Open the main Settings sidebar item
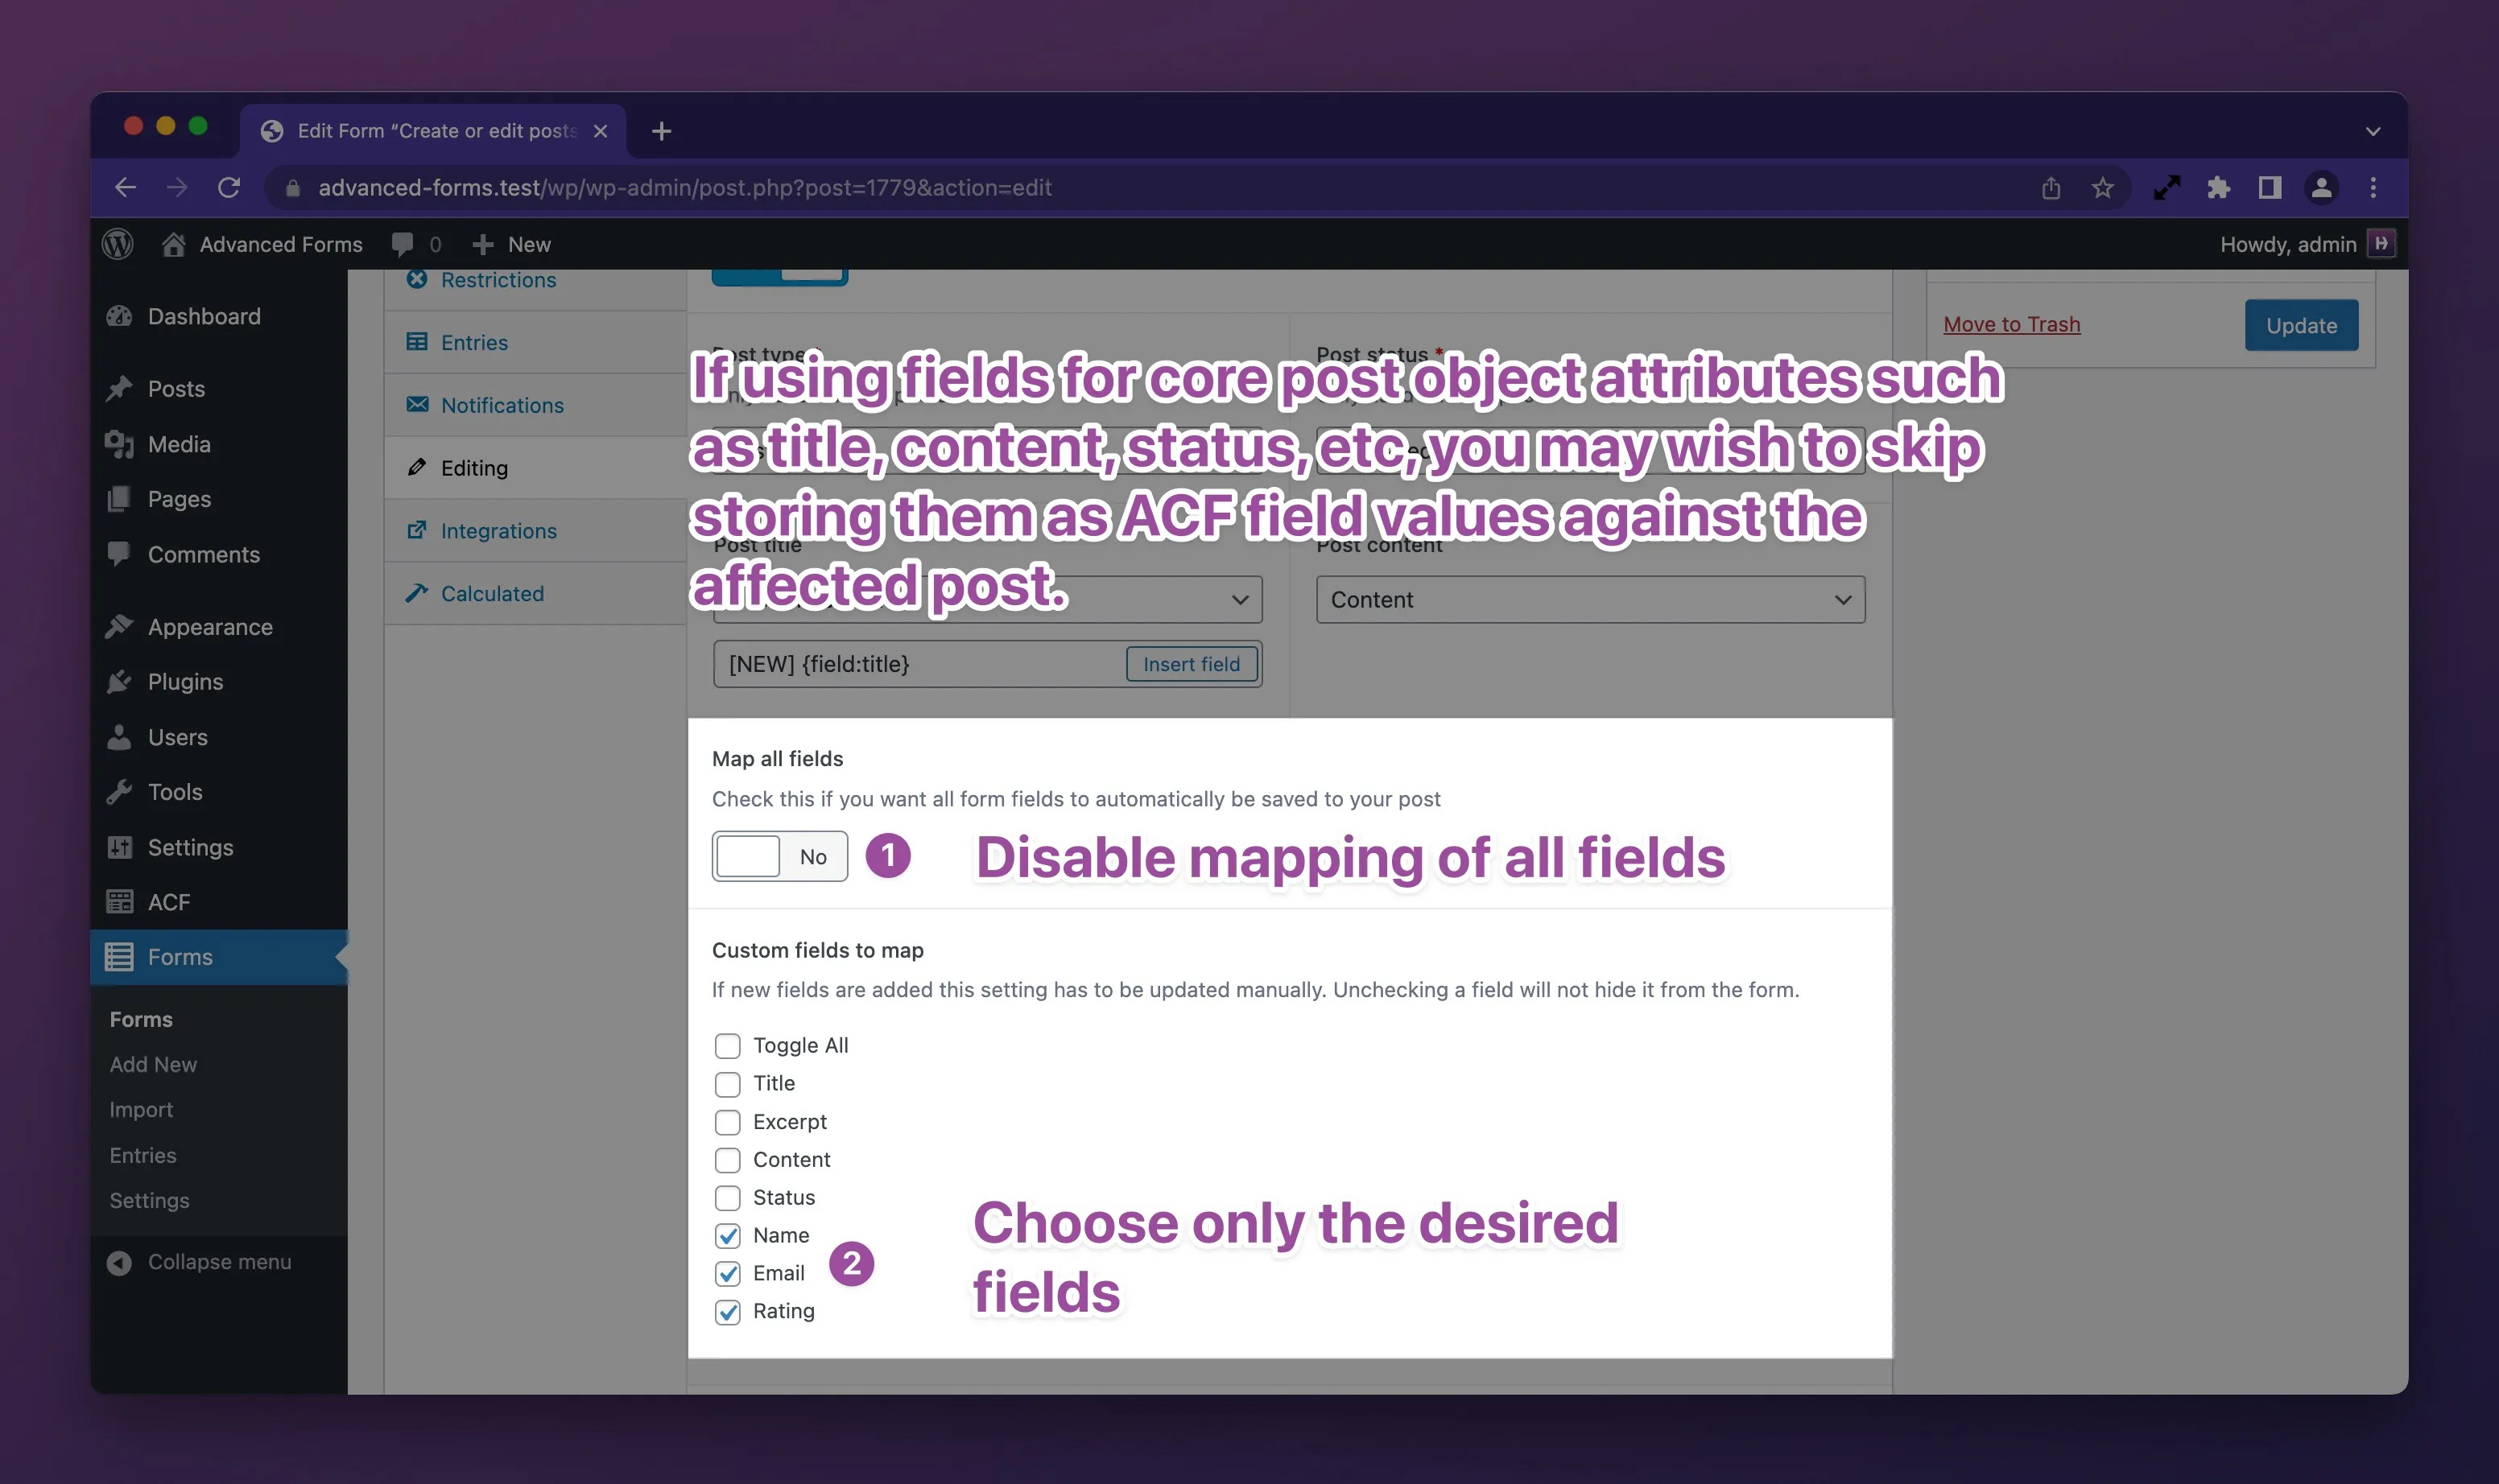The width and height of the screenshot is (2499, 1484). point(219,847)
